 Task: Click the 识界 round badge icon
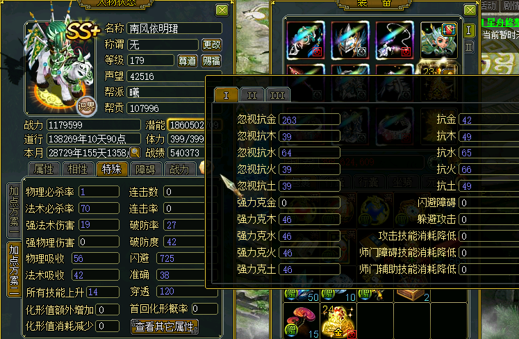86,106
